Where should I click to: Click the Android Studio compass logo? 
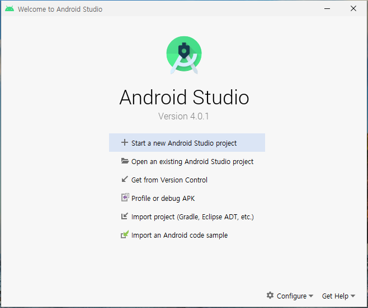[184, 55]
